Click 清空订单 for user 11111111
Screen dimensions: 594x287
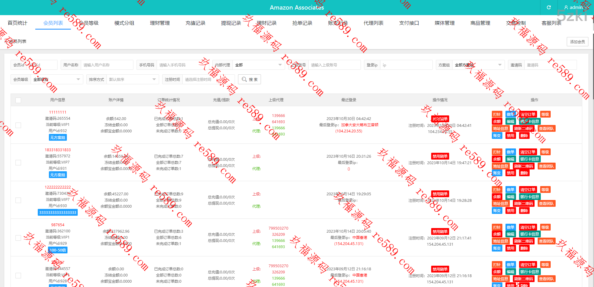coord(528,114)
